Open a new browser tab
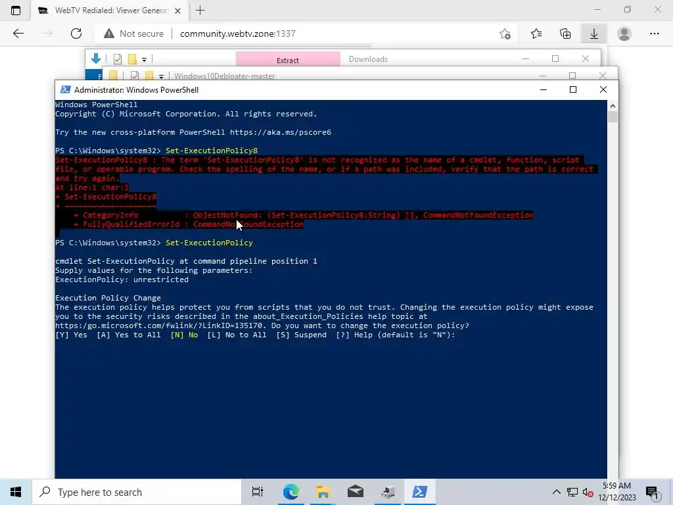Screen dimensions: 673x505 tap(200, 11)
